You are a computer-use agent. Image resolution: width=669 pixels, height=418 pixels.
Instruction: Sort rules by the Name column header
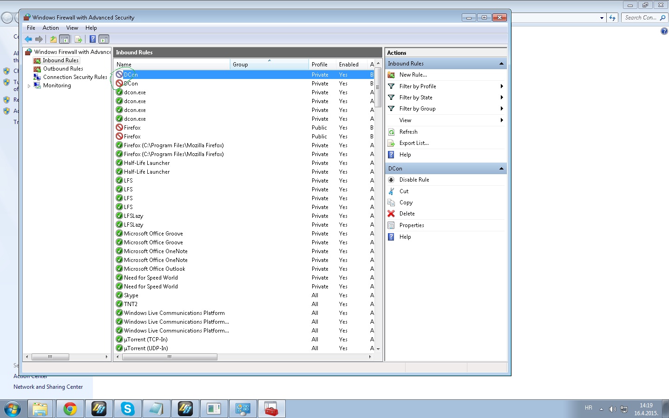tap(172, 65)
